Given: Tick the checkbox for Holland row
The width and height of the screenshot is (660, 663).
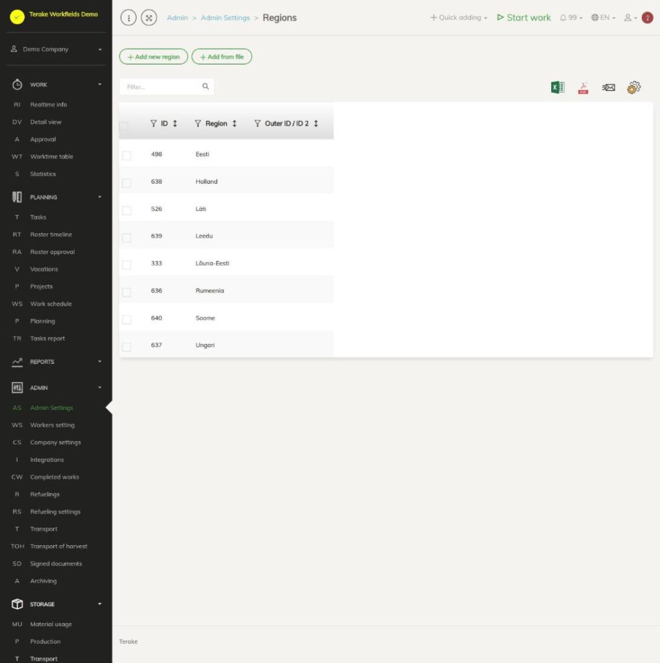Looking at the screenshot, I should (x=126, y=183).
